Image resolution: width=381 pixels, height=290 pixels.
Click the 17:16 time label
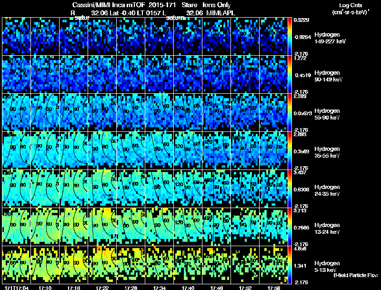(x=74, y=288)
